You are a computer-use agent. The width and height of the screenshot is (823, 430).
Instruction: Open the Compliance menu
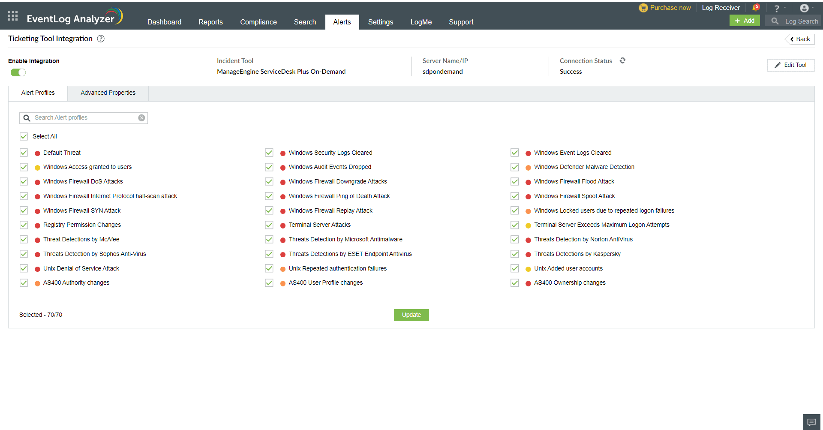tap(258, 22)
